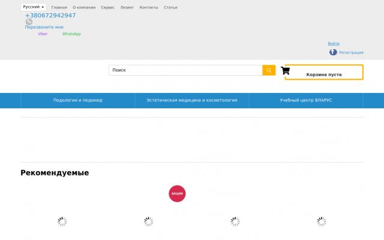Click the shopping cart icon

click(x=286, y=71)
